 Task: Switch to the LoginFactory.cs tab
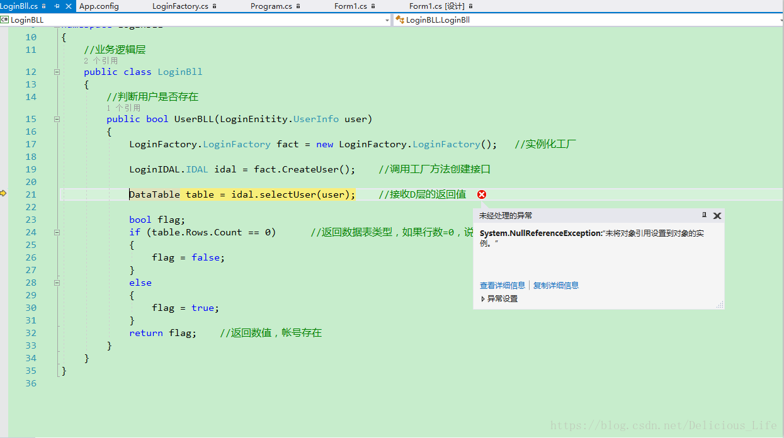180,6
